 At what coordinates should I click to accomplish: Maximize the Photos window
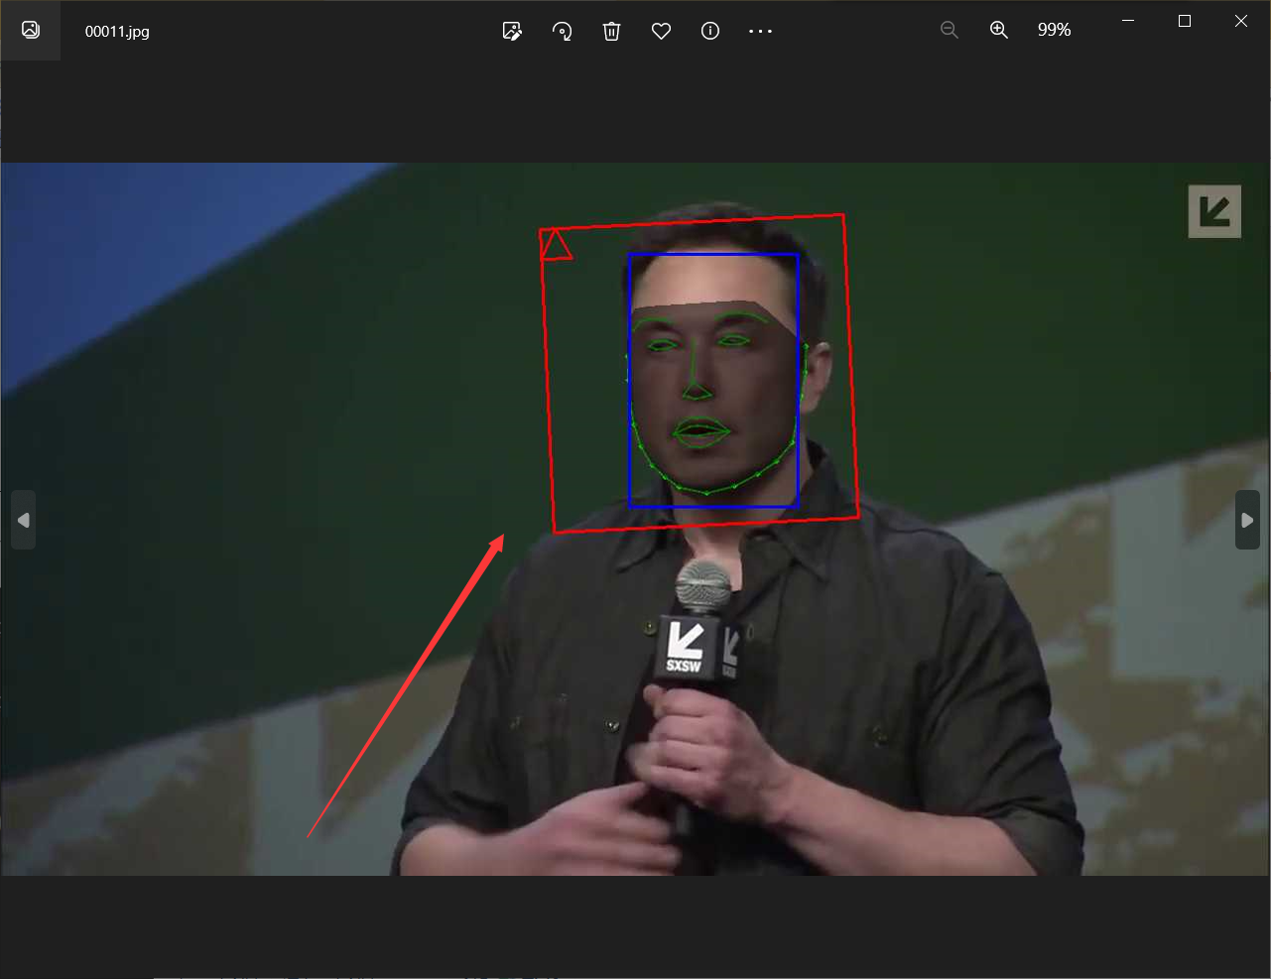click(x=1185, y=21)
